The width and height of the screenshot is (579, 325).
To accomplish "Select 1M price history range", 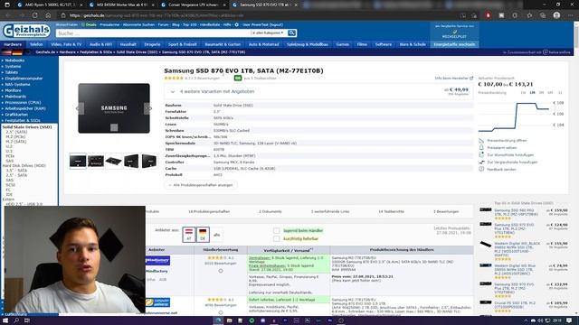I will point(532,92).
